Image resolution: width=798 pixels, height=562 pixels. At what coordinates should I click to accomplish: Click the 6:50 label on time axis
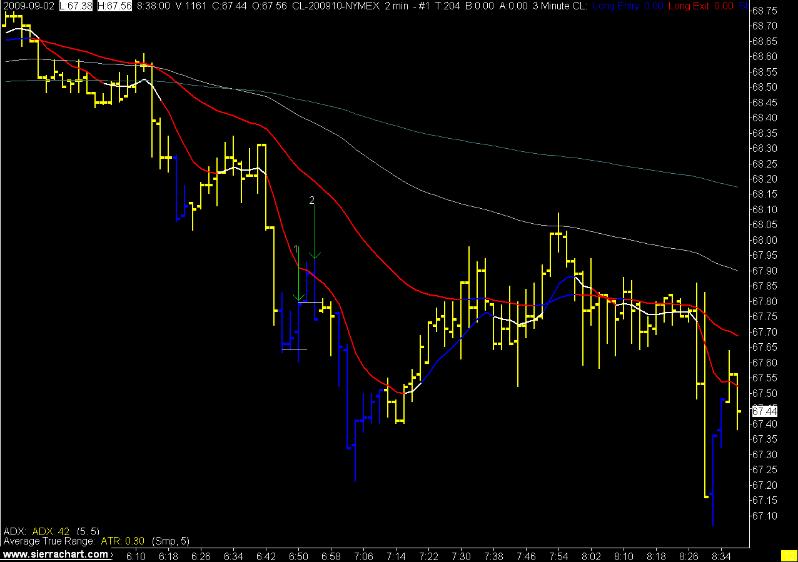[299, 556]
